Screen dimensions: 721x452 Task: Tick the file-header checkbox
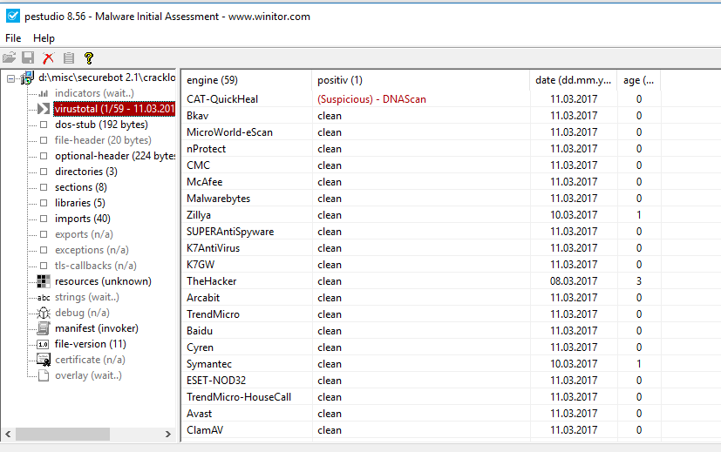(44, 140)
